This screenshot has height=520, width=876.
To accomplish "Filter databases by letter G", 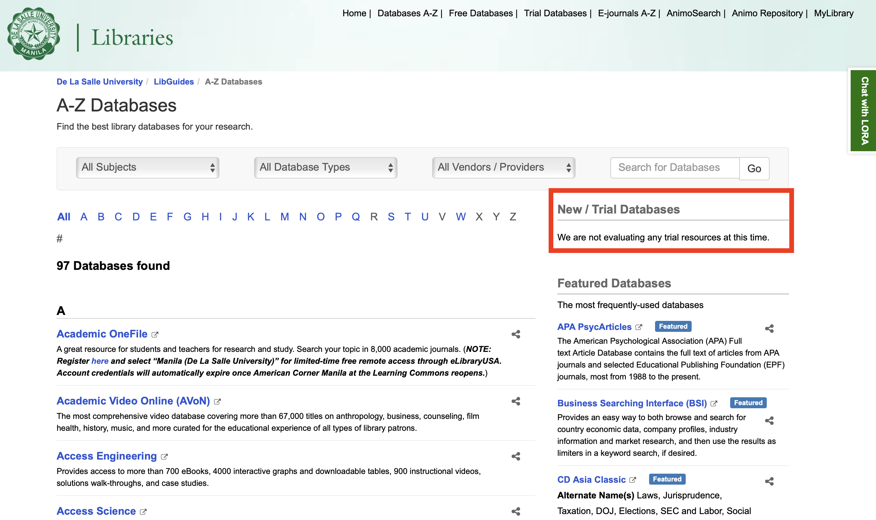I will click(187, 217).
